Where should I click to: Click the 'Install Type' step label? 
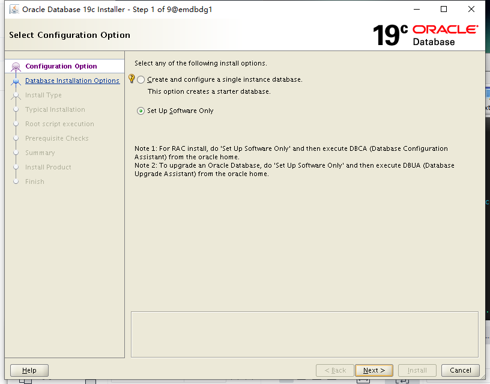(x=43, y=95)
